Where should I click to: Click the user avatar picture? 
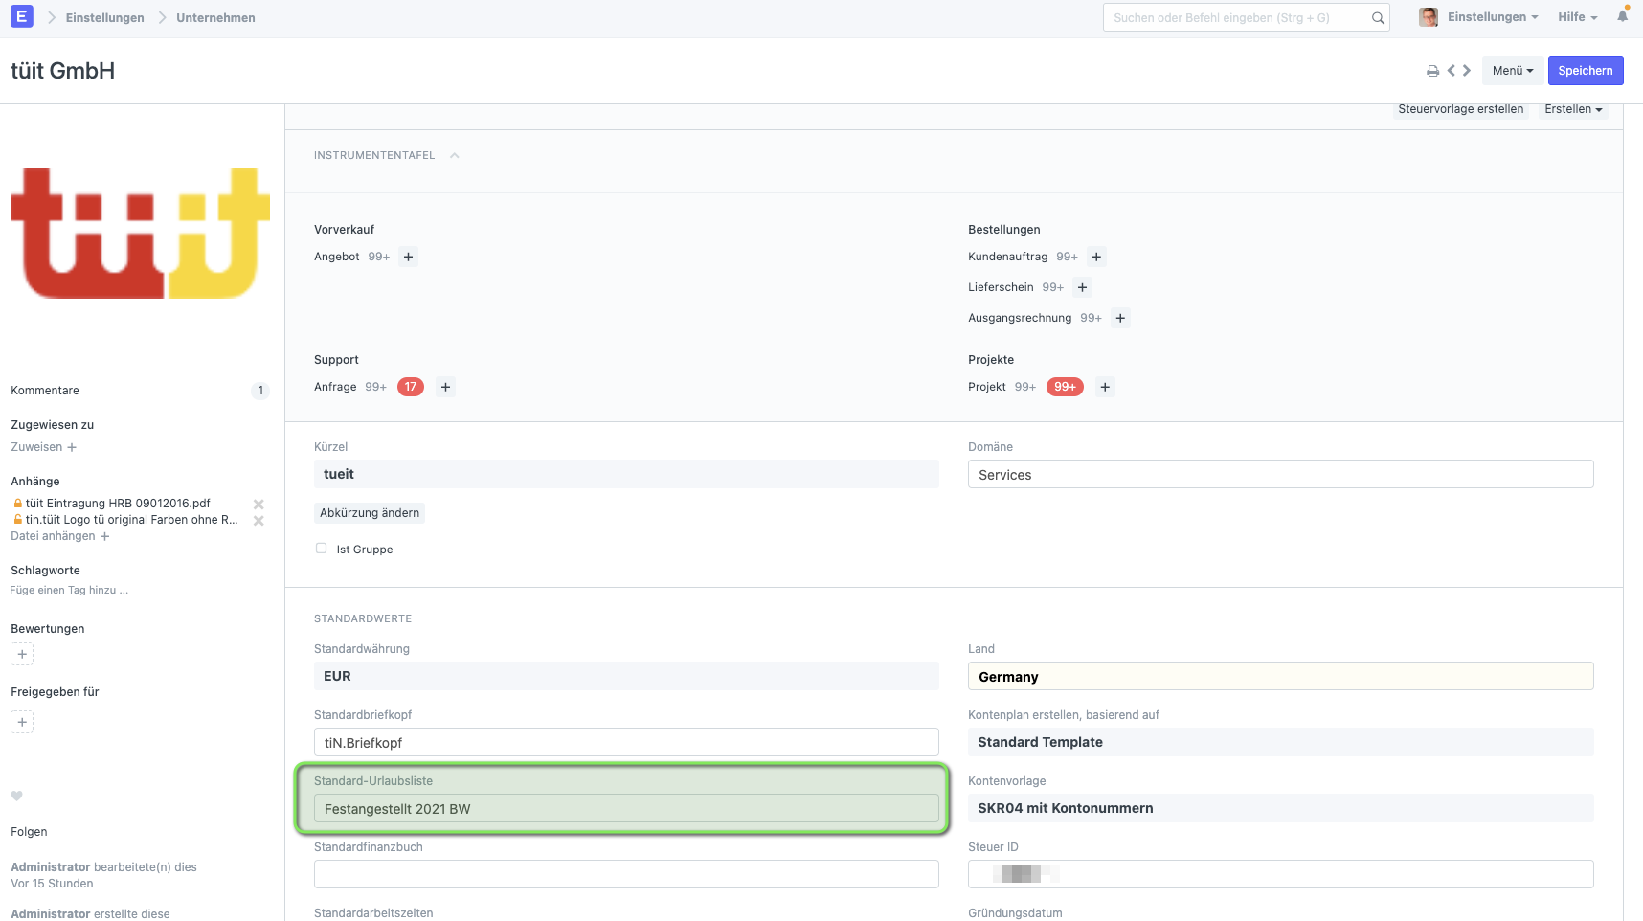tap(1429, 17)
